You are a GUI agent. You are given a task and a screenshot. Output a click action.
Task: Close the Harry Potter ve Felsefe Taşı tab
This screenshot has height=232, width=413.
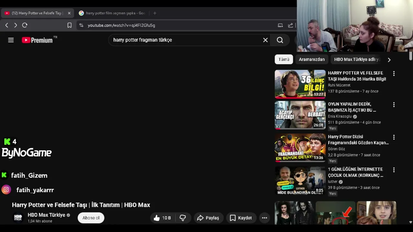point(69,13)
